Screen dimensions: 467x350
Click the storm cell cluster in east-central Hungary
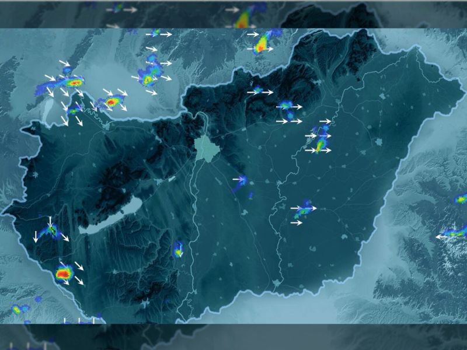tap(320, 140)
